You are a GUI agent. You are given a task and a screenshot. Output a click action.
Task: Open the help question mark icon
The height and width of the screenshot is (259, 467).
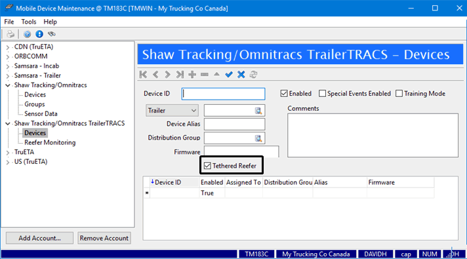coord(27,34)
